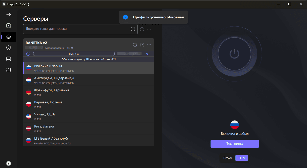Viewport: 307px width, 168px height.
Task: Click ping test gauge icon next to search
Action: [x=142, y=29]
